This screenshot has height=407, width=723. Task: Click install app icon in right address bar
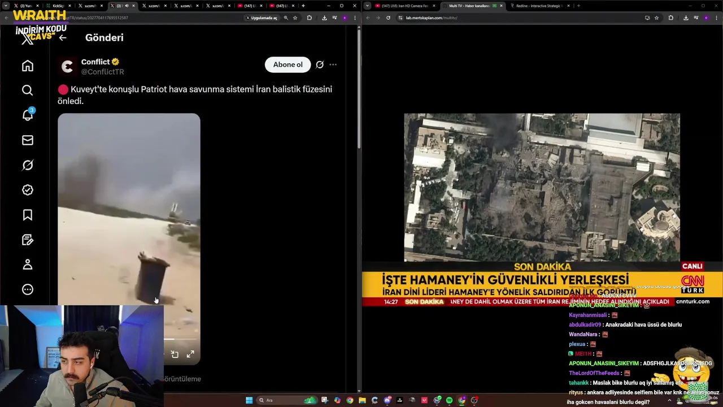[647, 18]
